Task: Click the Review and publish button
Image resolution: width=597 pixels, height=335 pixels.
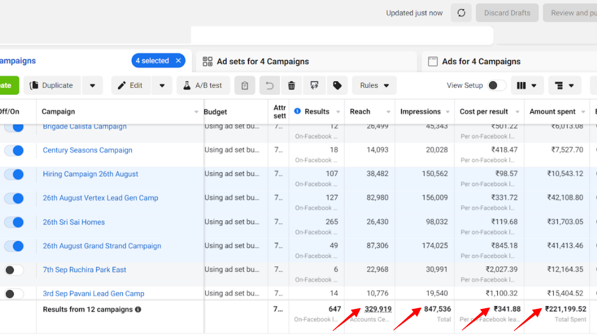Action: [x=570, y=13]
